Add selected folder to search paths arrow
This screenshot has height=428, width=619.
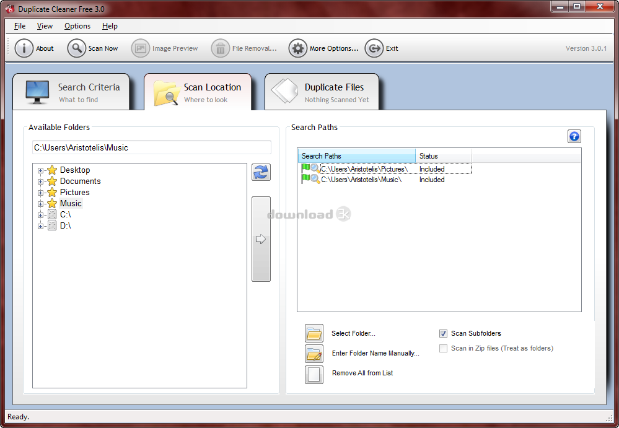(261, 239)
